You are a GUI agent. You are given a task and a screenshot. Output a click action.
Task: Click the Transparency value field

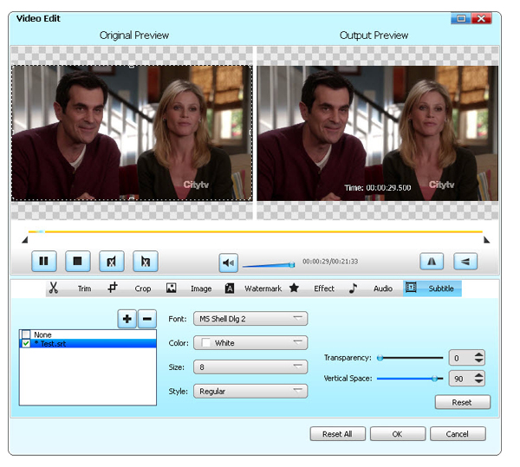[x=461, y=358]
